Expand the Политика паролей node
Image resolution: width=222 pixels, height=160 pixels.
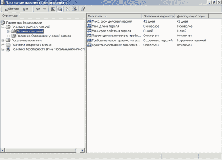click(8, 32)
